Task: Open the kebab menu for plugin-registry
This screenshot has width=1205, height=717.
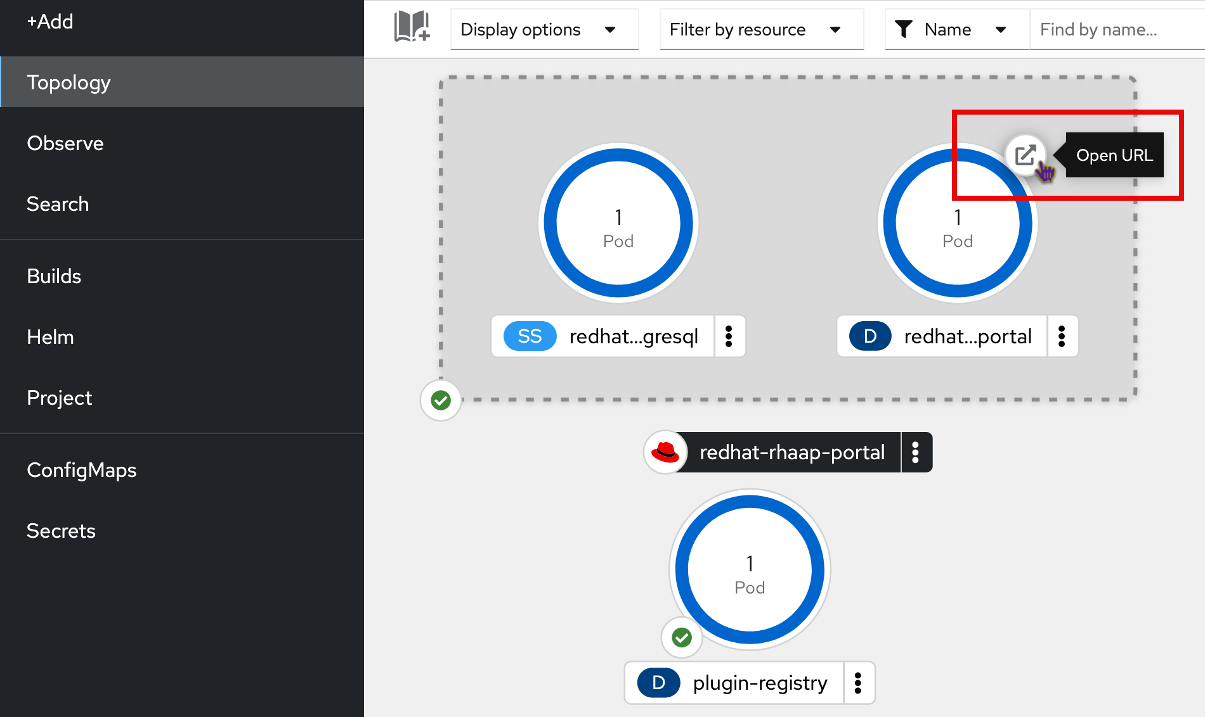Action: (859, 683)
